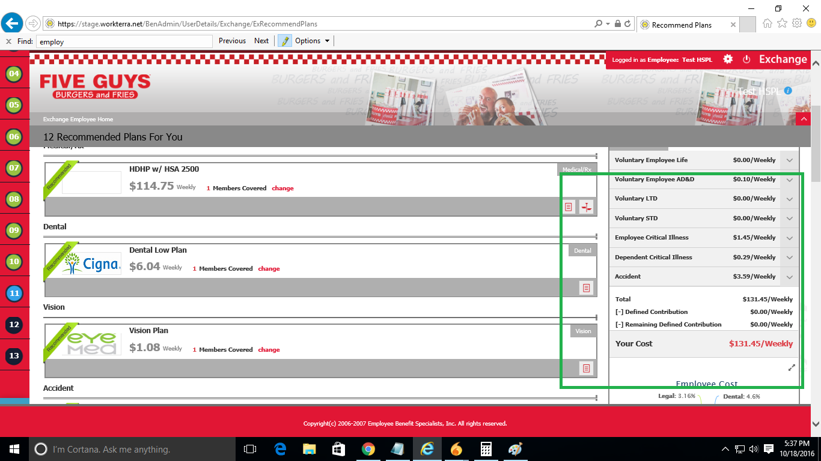Image resolution: width=821 pixels, height=461 pixels.
Task: Click change link on Vision Plan
Action: pyautogui.click(x=269, y=349)
